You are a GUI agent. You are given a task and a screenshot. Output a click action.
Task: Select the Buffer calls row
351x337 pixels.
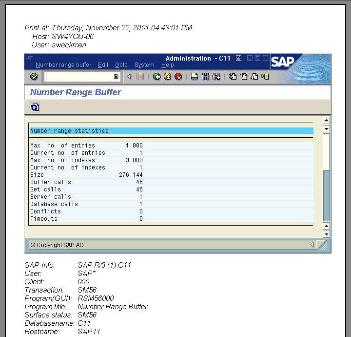172,182
